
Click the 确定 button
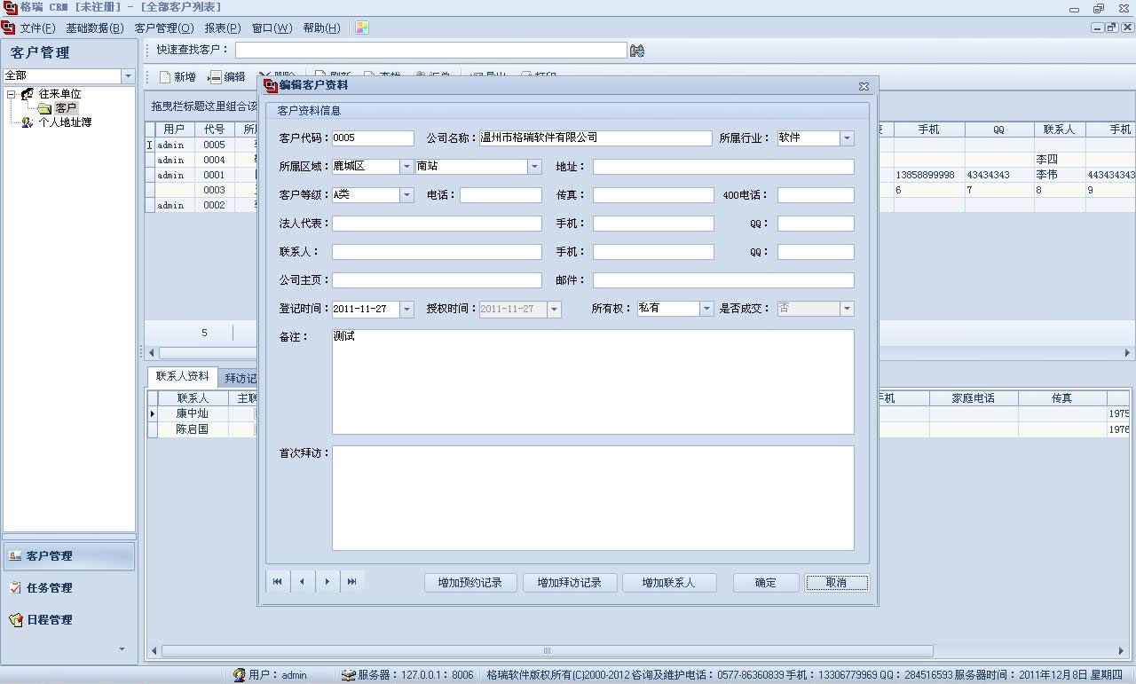point(765,583)
